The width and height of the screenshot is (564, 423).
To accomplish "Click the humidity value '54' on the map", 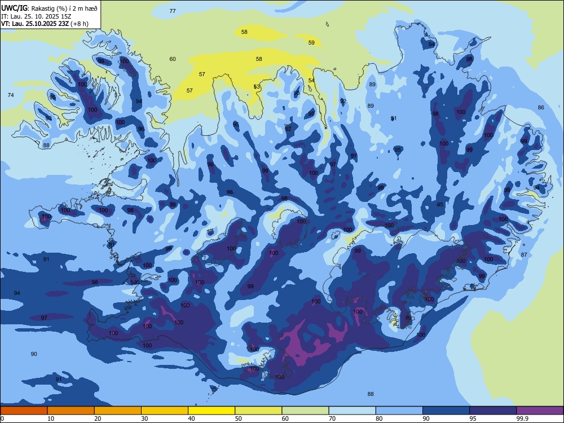I will tap(311, 81).
